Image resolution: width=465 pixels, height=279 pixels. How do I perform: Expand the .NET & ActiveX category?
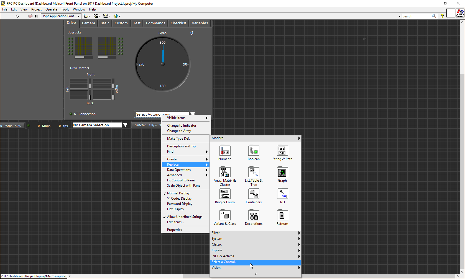tap(256, 256)
